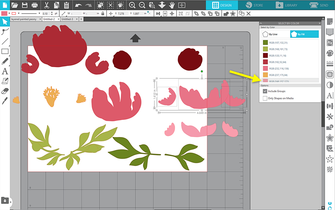Select the Line drawing tool

(x=5, y=41)
